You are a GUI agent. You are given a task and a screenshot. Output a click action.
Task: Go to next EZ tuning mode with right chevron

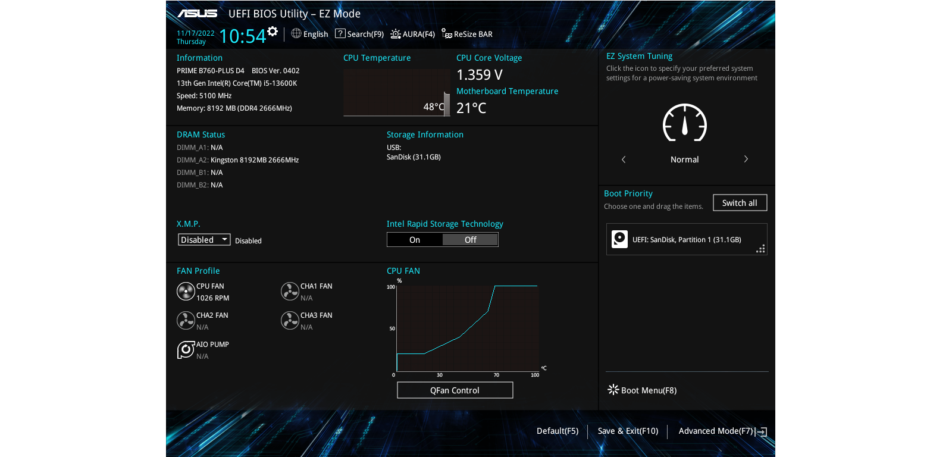coord(746,159)
